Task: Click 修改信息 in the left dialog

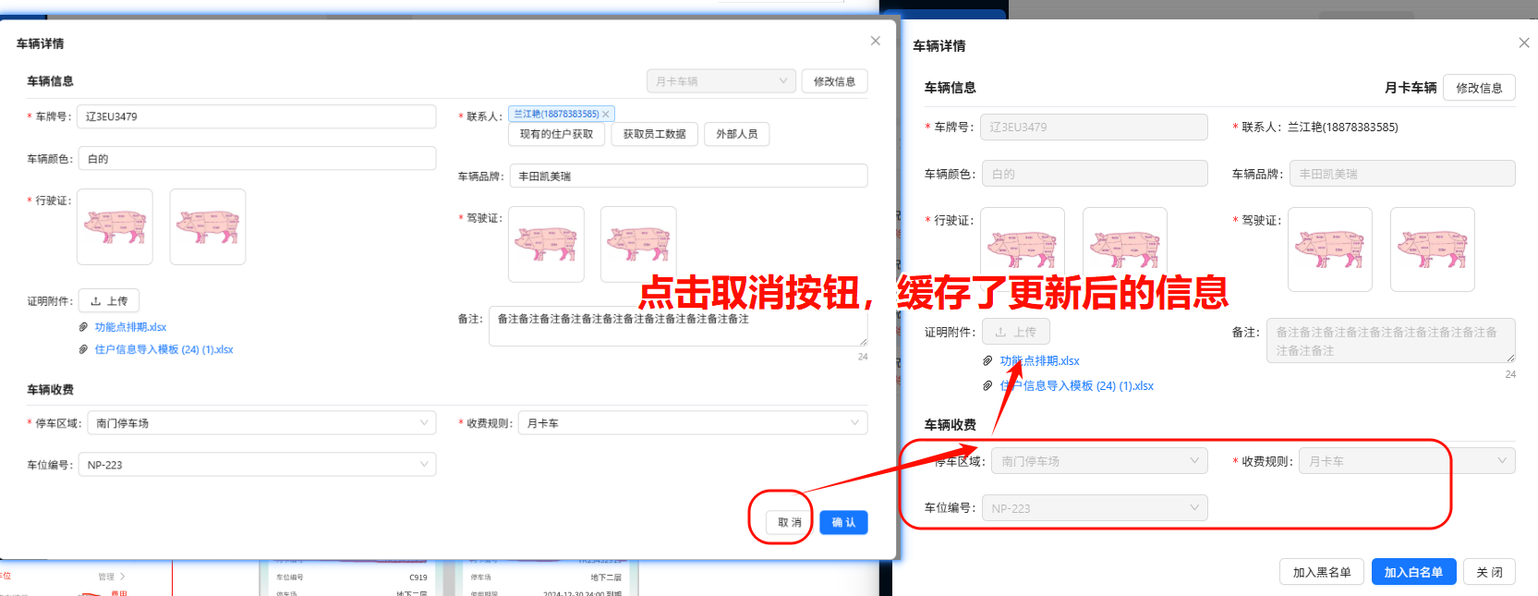Action: coord(834,81)
